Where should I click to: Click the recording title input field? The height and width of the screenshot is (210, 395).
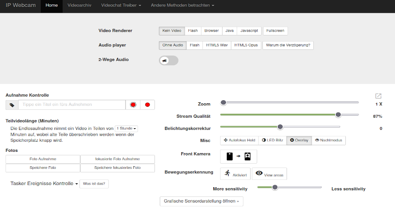pyautogui.click(x=72, y=105)
